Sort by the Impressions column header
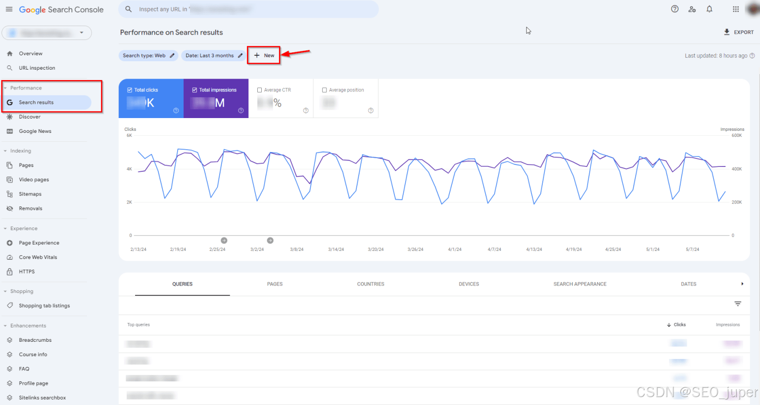Screen dimensions: 760x405 click(727, 324)
